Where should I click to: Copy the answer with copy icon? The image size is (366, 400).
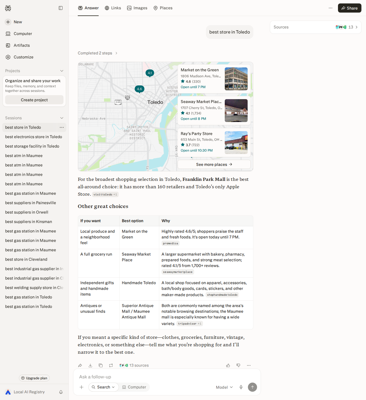click(101, 365)
